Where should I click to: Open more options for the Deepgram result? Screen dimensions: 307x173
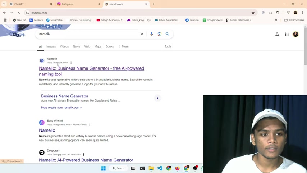coord(84,155)
